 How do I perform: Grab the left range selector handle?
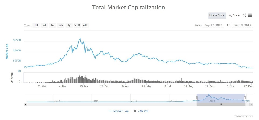coord(197,98)
